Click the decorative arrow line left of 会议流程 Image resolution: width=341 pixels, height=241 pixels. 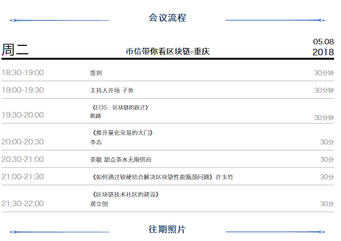tap(60, 20)
